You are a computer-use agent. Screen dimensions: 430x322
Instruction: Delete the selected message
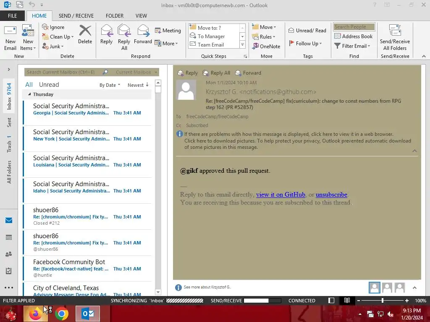point(85,34)
